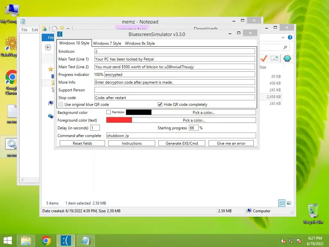Screen dimensions: 329x247
Task: Open the Action Center flag icon
Action: (x=299, y=241)
